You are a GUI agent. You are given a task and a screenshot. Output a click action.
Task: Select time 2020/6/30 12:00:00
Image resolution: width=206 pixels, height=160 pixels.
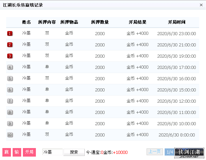(177, 101)
